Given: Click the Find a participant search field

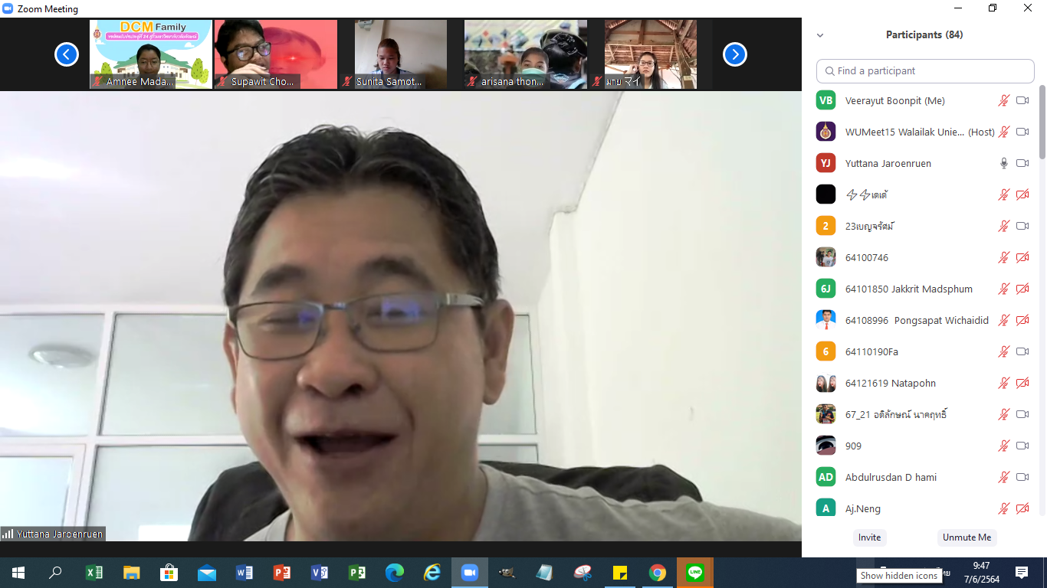Looking at the screenshot, I should (x=925, y=70).
